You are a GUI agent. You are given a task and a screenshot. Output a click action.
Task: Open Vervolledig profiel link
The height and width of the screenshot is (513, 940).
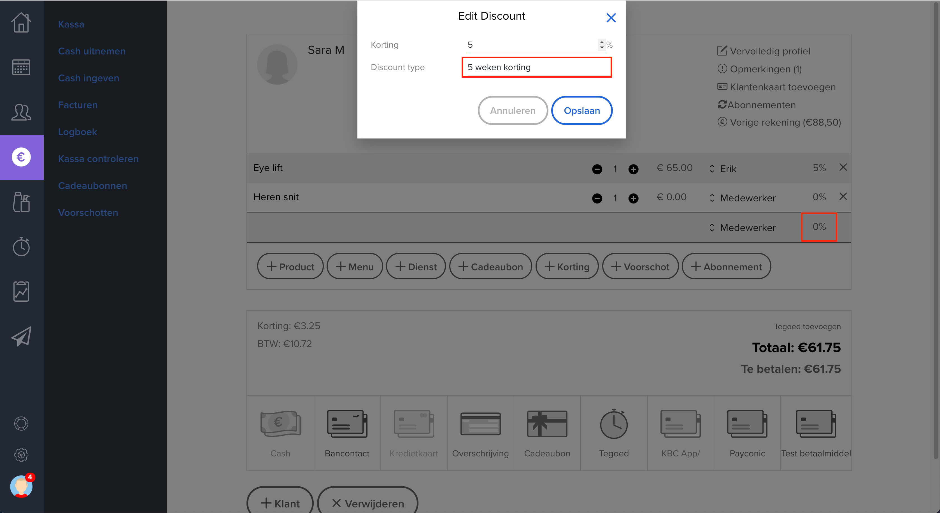click(764, 51)
